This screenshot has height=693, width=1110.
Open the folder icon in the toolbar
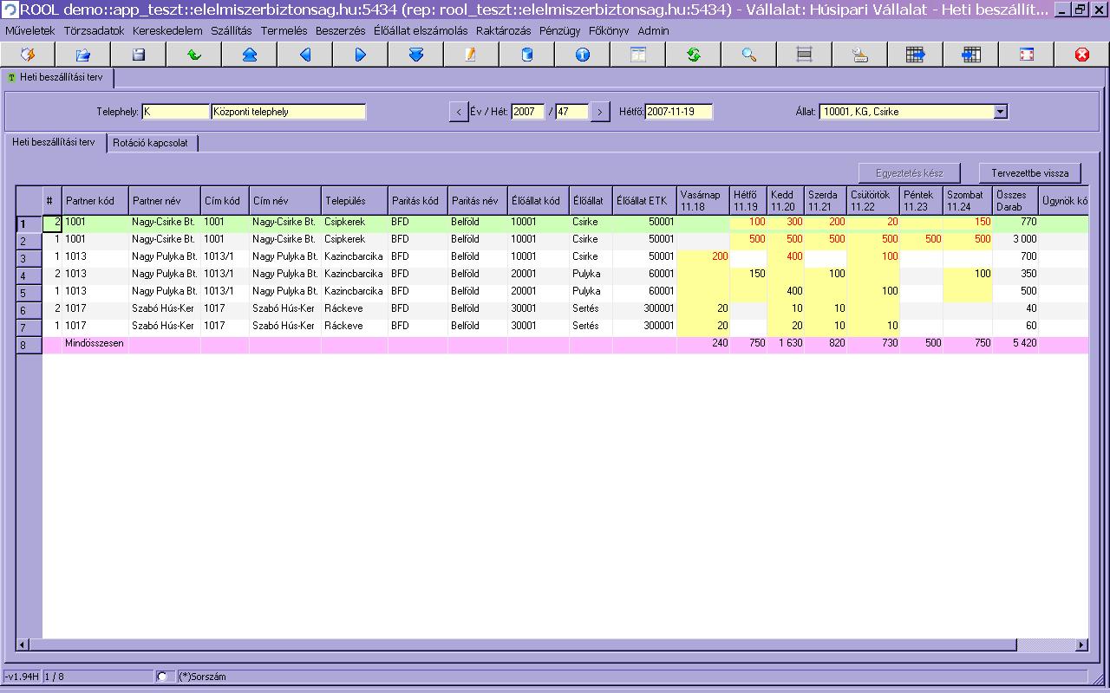click(82, 55)
